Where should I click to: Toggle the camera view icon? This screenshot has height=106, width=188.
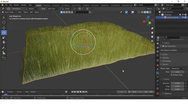[152, 37]
